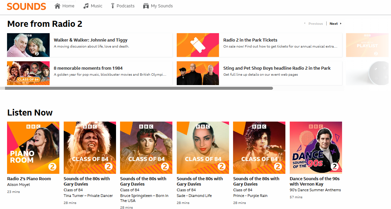Select the Bruce Springsteen Class of 84 artwork

(146, 148)
